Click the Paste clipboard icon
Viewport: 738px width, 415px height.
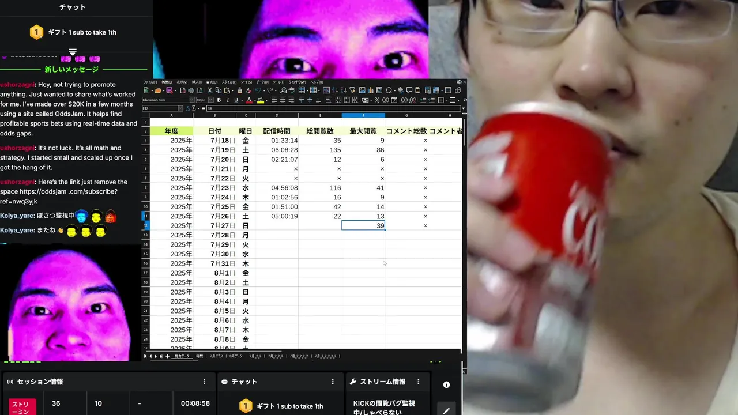[227, 90]
